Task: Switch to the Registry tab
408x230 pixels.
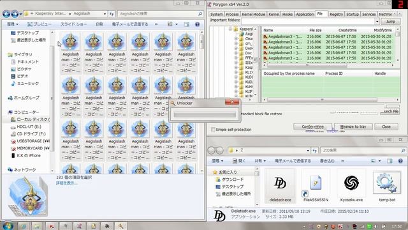Action: [x=336, y=14]
